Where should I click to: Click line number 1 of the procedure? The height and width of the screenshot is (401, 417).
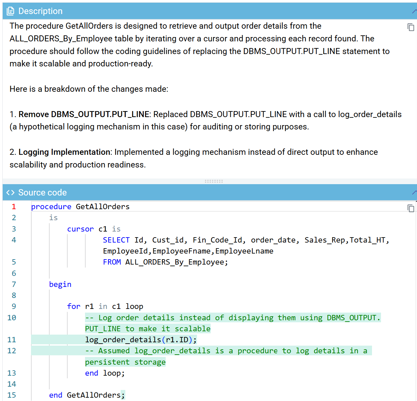point(14,207)
